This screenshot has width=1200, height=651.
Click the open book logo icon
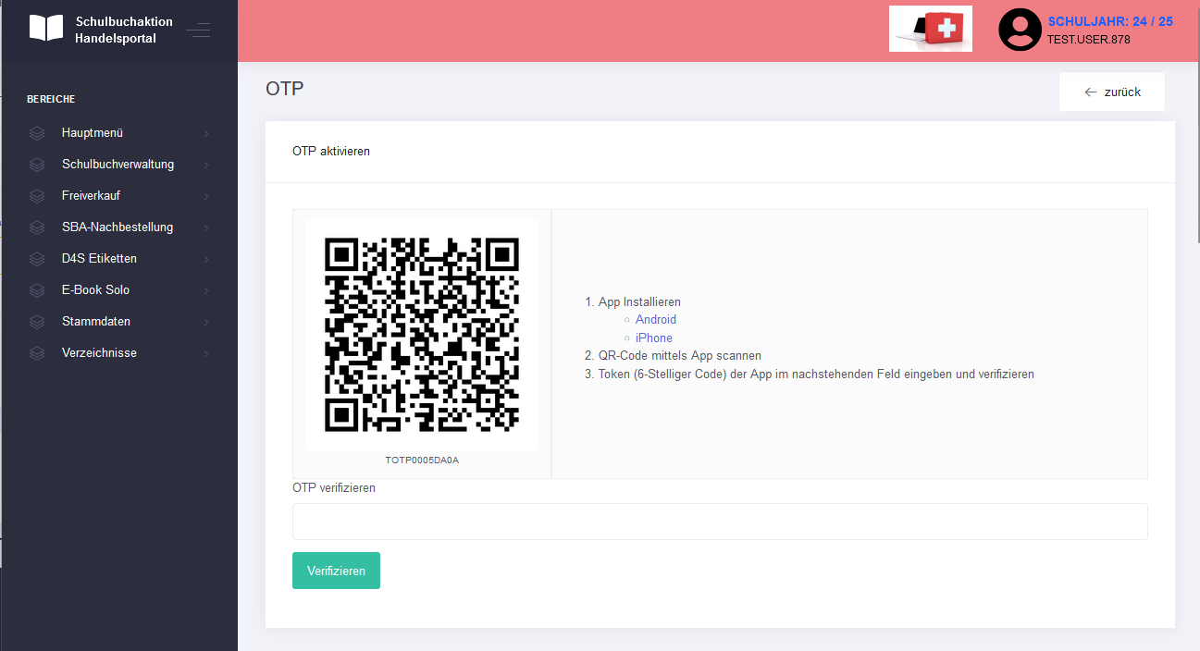click(46, 28)
